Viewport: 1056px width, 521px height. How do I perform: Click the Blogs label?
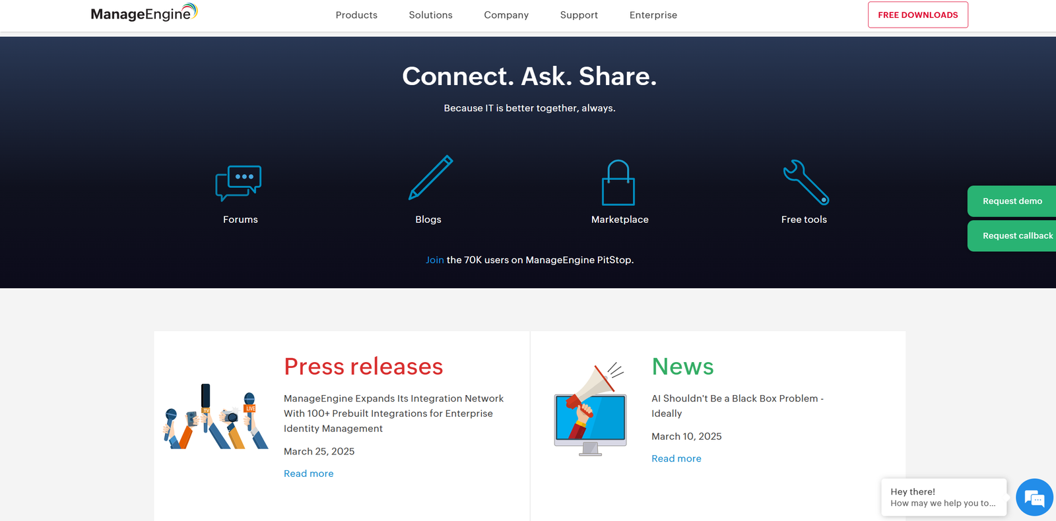pyautogui.click(x=428, y=220)
